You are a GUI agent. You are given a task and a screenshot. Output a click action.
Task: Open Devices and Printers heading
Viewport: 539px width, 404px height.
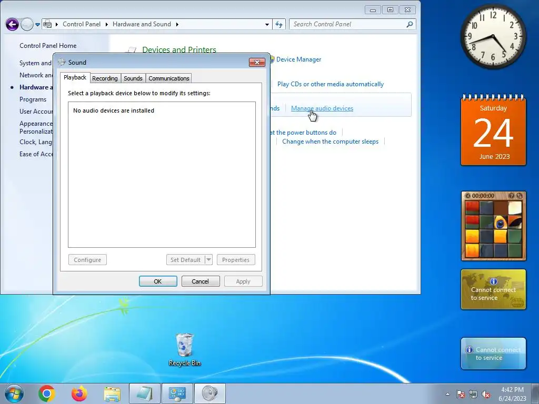click(179, 50)
